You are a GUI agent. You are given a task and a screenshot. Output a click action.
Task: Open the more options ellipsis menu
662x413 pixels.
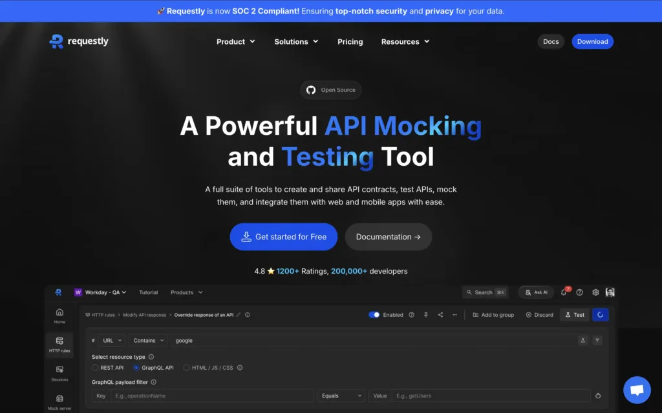[x=454, y=315]
